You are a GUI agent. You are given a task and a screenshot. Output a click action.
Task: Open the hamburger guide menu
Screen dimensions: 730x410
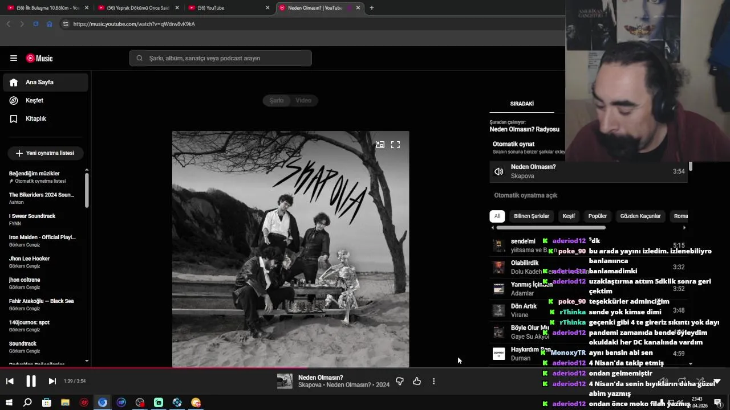point(14,58)
